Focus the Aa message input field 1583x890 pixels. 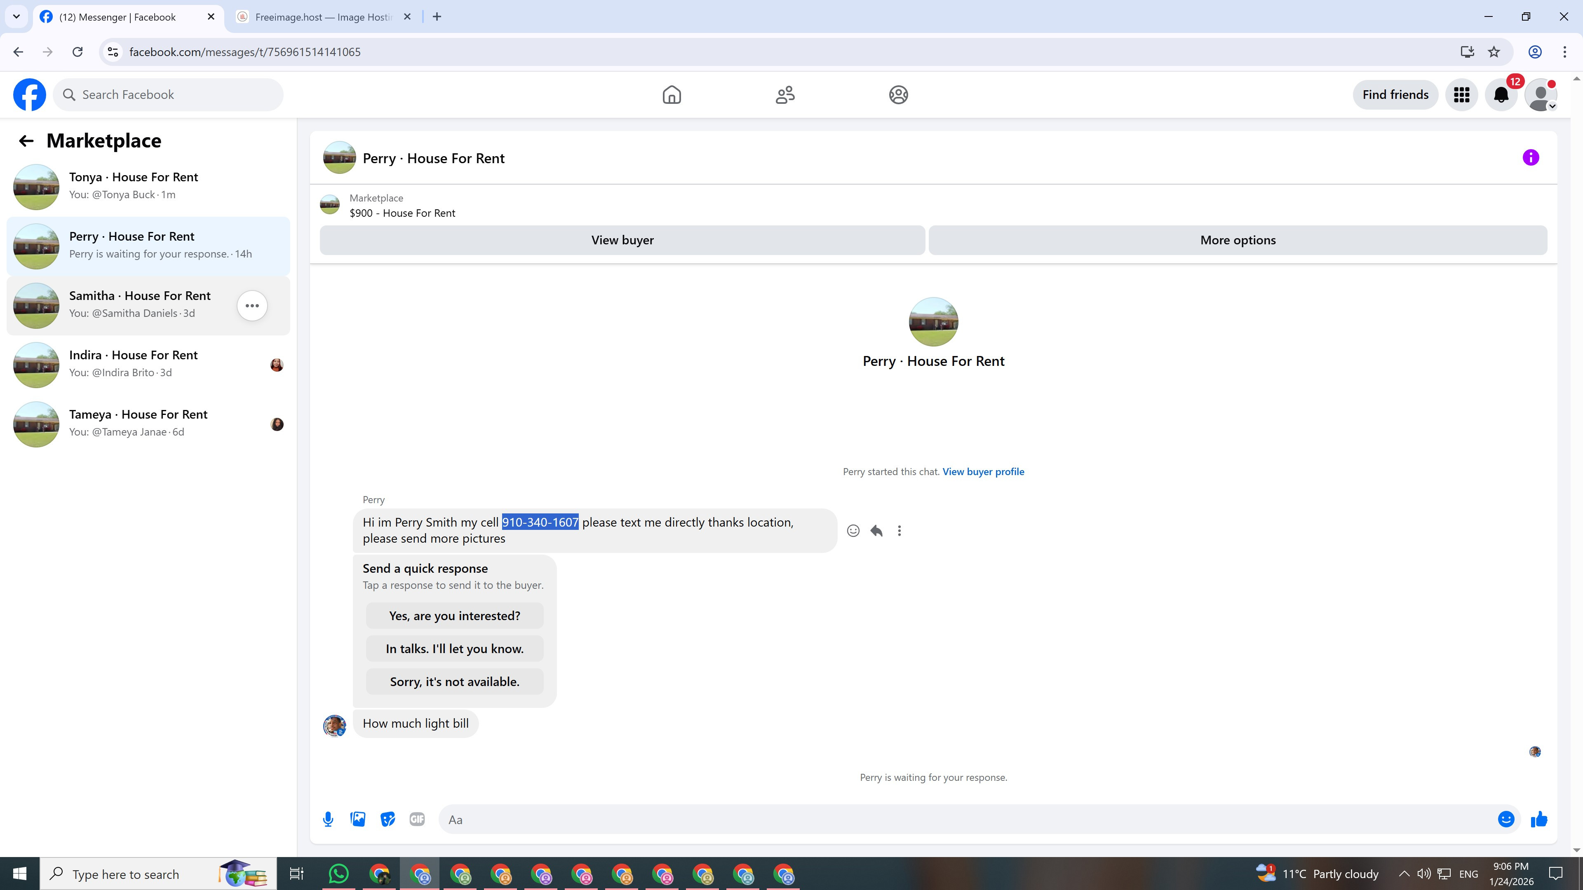point(965,820)
